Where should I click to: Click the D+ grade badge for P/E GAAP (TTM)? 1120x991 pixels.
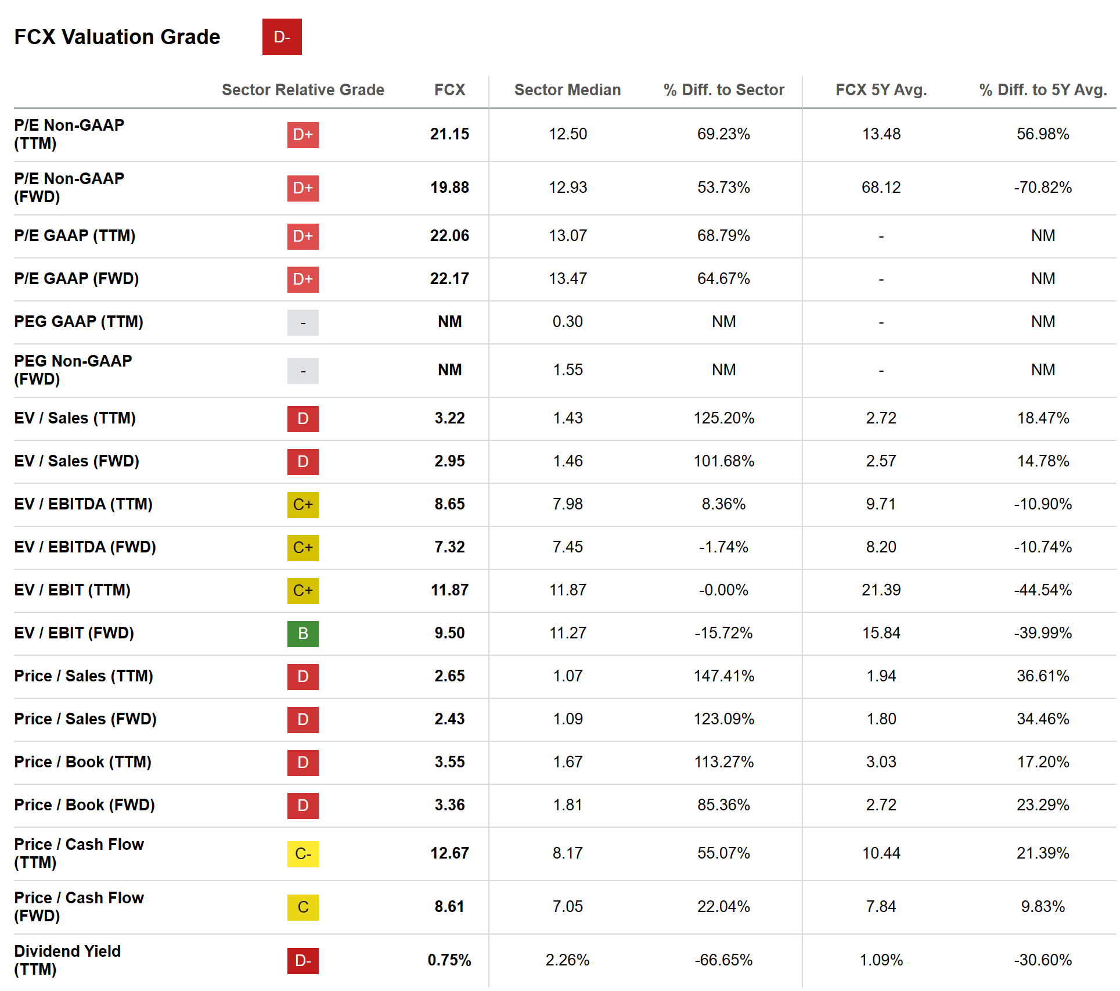[302, 236]
